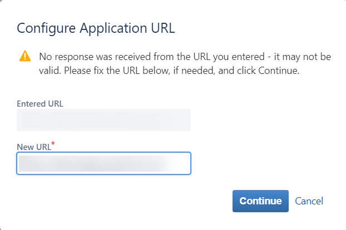Viewport: 346px width, 230px height.
Task: Click the disabled Entered URL field
Action: coord(104,120)
